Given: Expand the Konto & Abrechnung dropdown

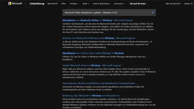Looking at the screenshot, I should (102, 4).
